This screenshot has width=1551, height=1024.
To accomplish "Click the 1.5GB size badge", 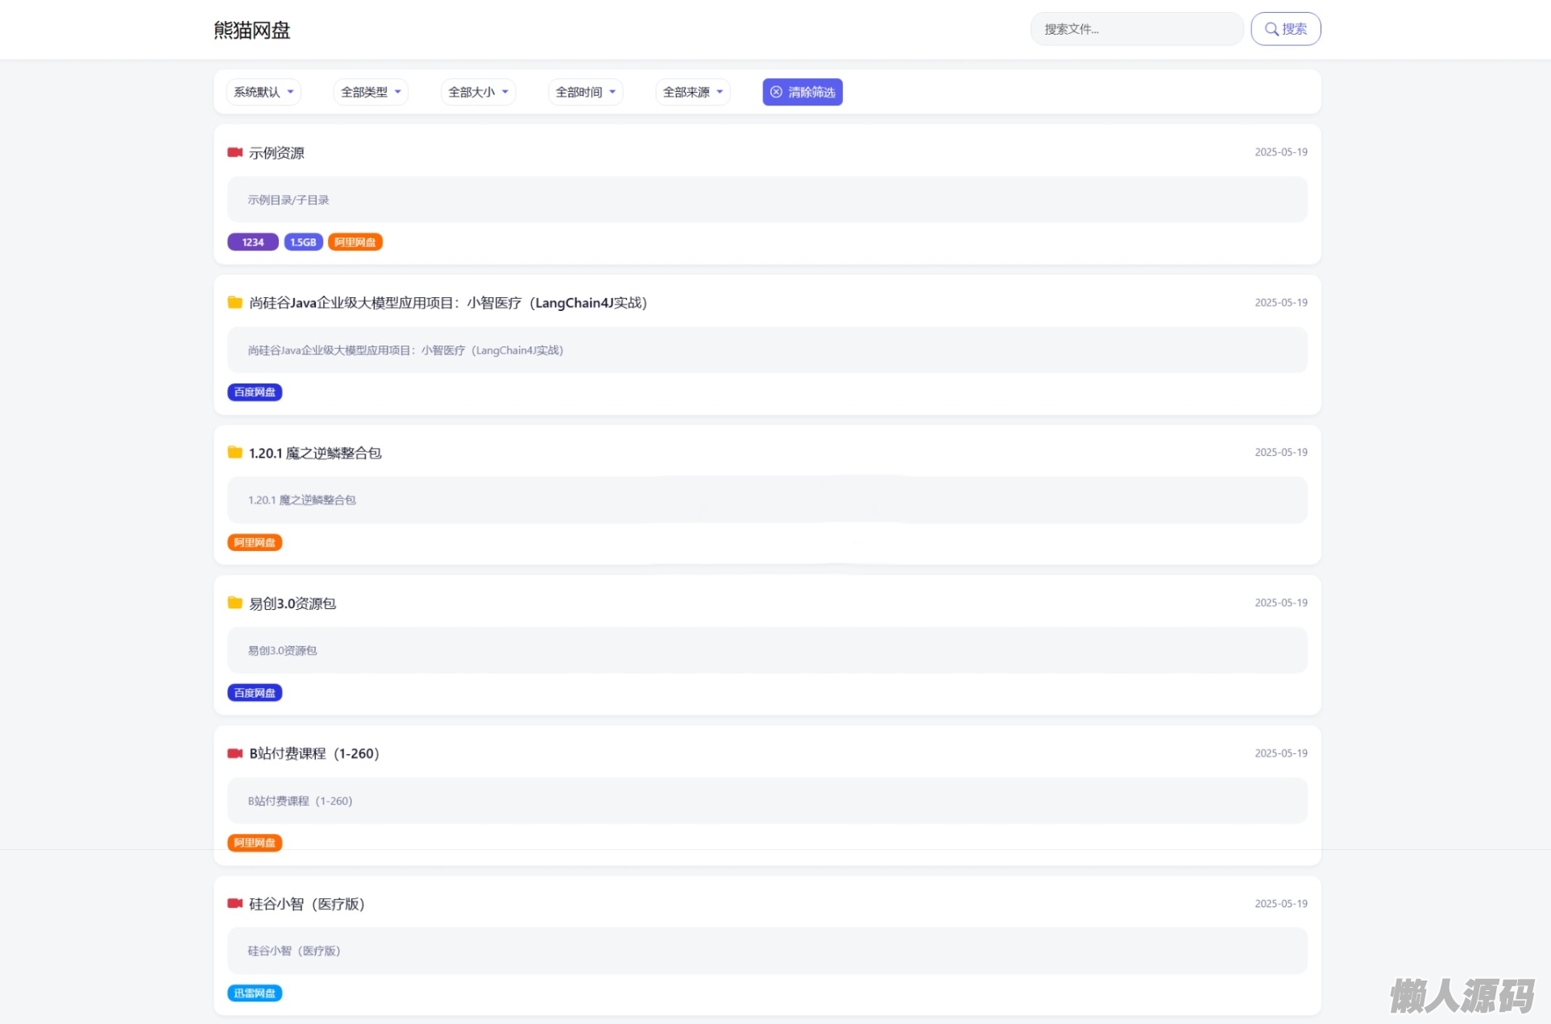I will click(303, 243).
